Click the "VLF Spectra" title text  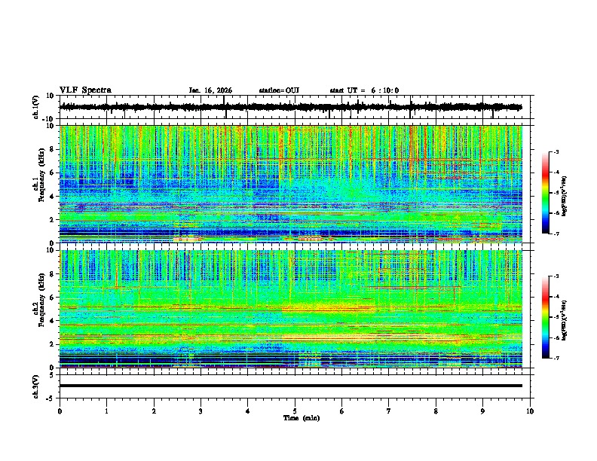pos(85,90)
